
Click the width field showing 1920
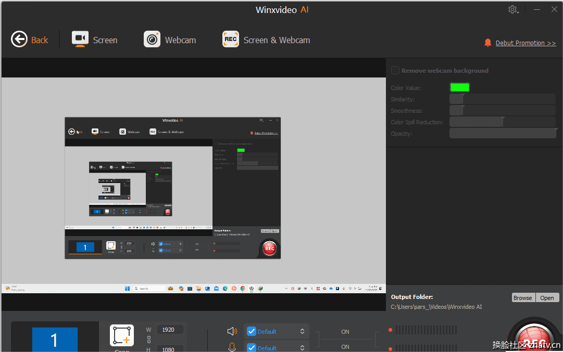tap(170, 330)
